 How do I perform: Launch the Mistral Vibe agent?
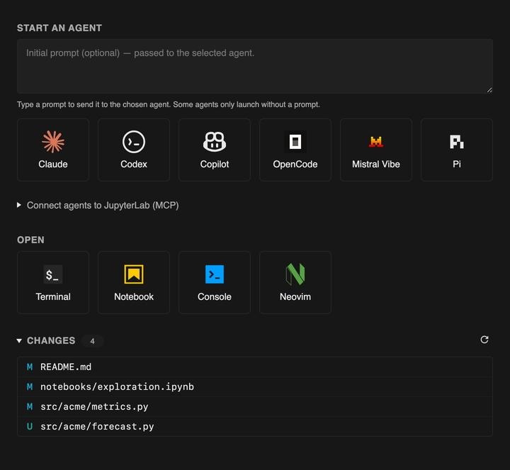376,150
